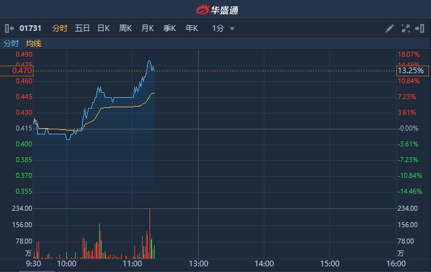Select the 周K chart tab
The height and width of the screenshot is (272, 431).
[x=126, y=28]
